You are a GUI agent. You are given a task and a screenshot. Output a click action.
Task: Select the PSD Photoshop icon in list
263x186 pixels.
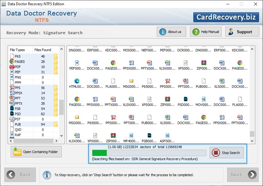pyautogui.click(x=12, y=114)
